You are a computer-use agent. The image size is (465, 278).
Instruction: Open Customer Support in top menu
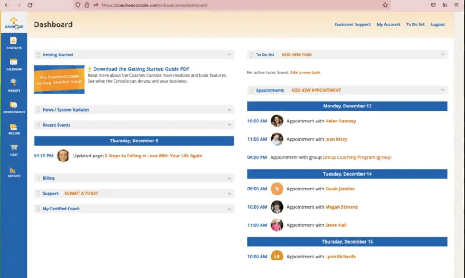tap(352, 24)
